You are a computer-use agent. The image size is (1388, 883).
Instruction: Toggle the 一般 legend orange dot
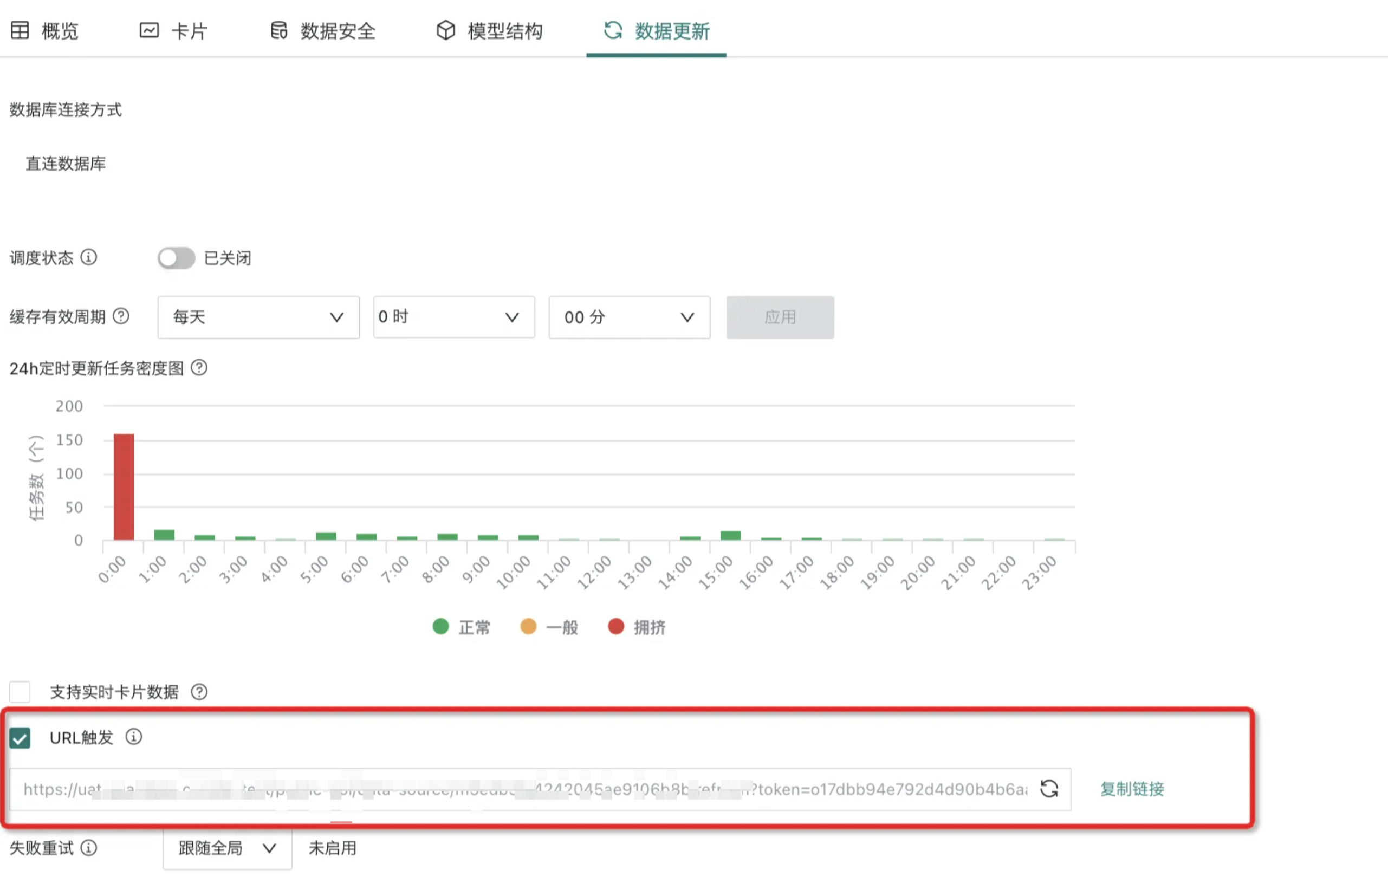pos(529,627)
